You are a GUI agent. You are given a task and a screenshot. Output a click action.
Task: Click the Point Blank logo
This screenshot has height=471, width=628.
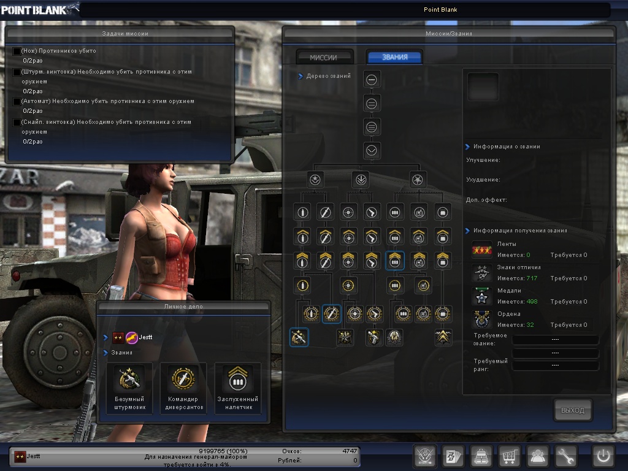39,9
